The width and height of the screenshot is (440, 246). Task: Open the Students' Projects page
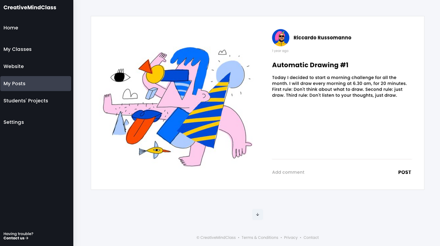click(26, 101)
